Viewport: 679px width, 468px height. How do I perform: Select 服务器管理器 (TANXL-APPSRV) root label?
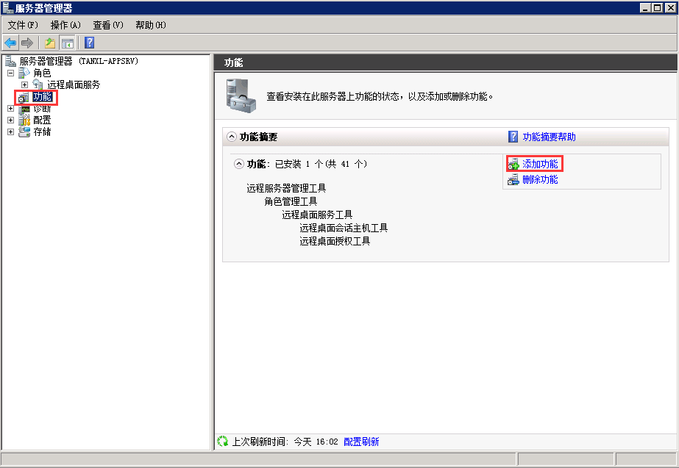click(79, 61)
